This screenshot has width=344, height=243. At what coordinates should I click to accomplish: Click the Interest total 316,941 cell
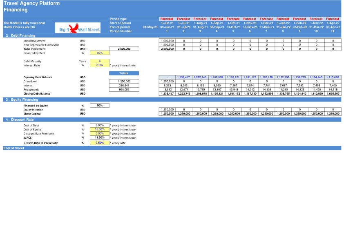[x=124, y=85]
